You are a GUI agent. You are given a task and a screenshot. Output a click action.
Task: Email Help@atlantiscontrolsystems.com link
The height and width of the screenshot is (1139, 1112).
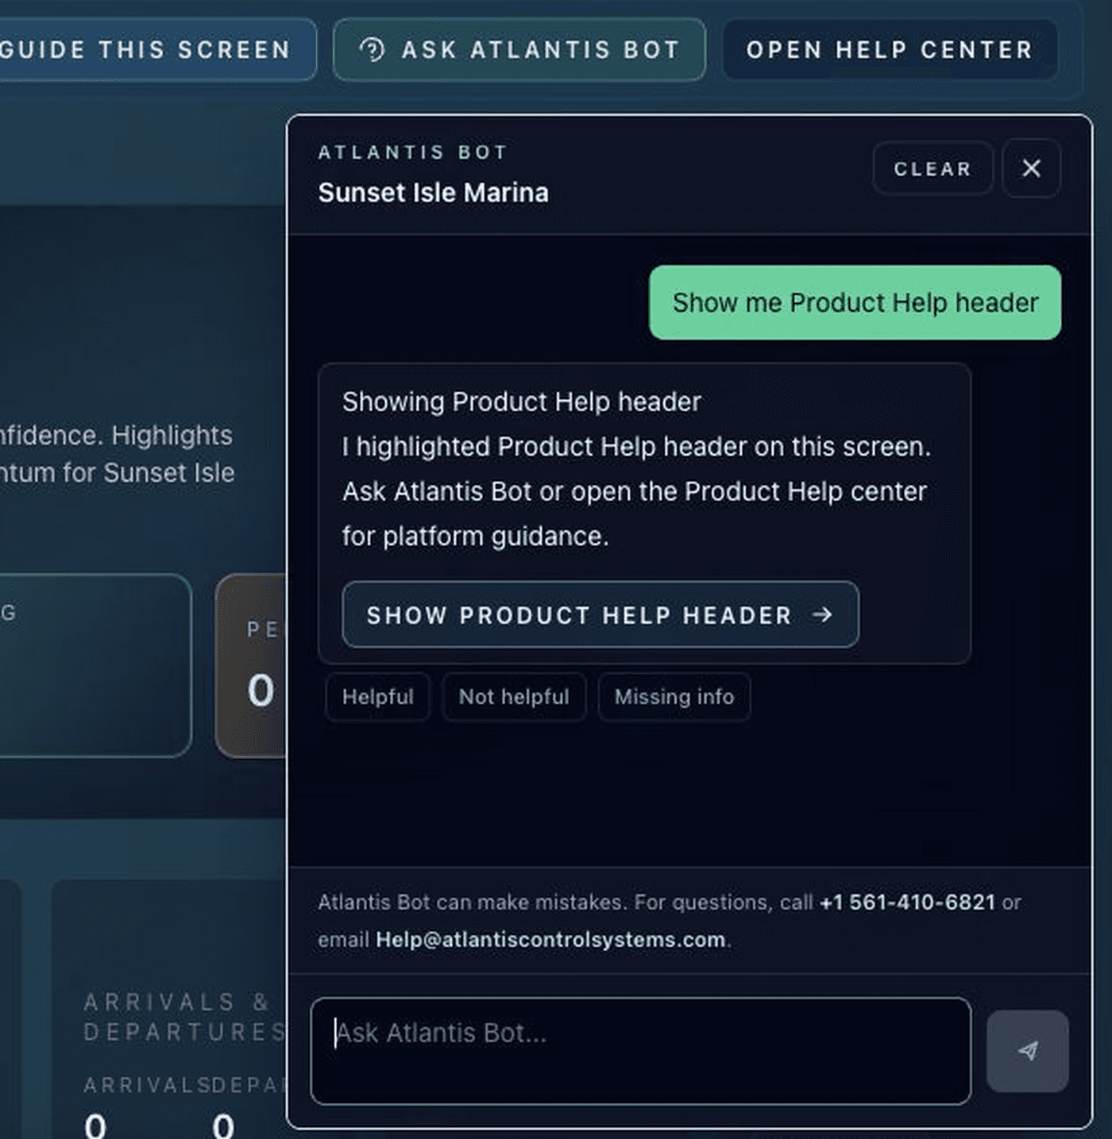coord(550,940)
